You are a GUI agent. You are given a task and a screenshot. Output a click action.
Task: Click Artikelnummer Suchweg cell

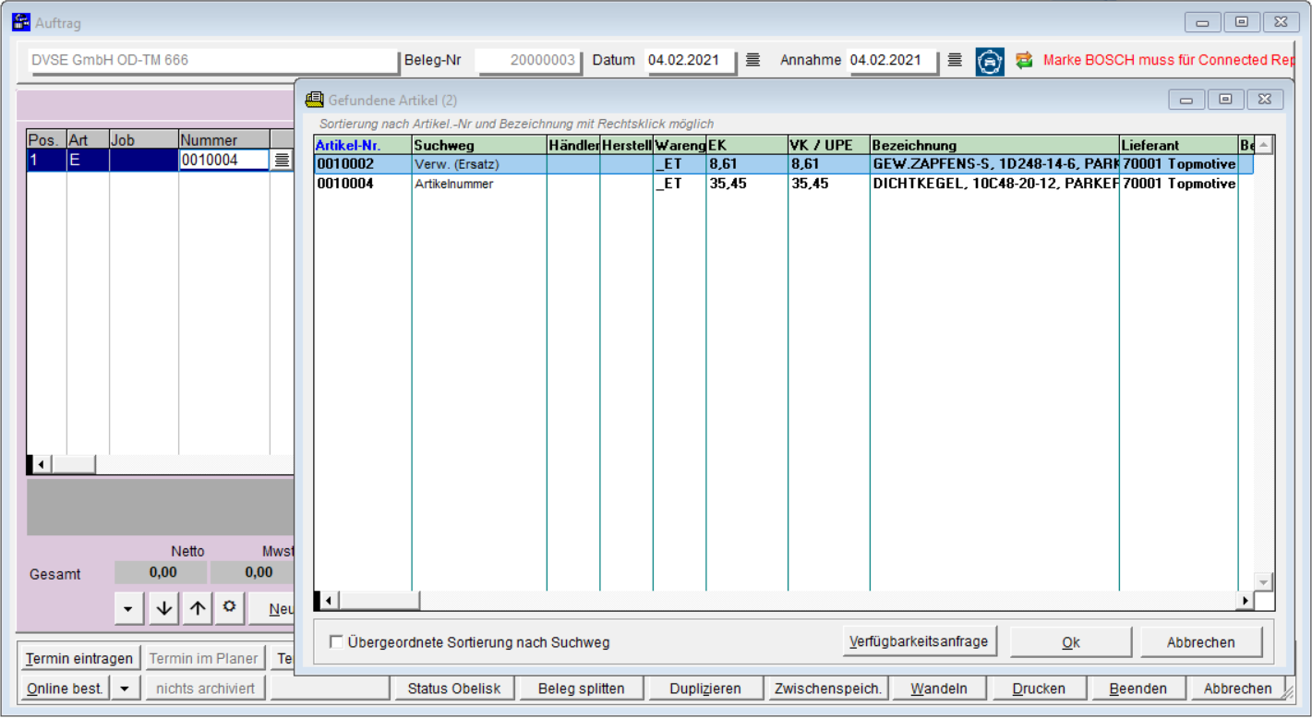coord(479,184)
